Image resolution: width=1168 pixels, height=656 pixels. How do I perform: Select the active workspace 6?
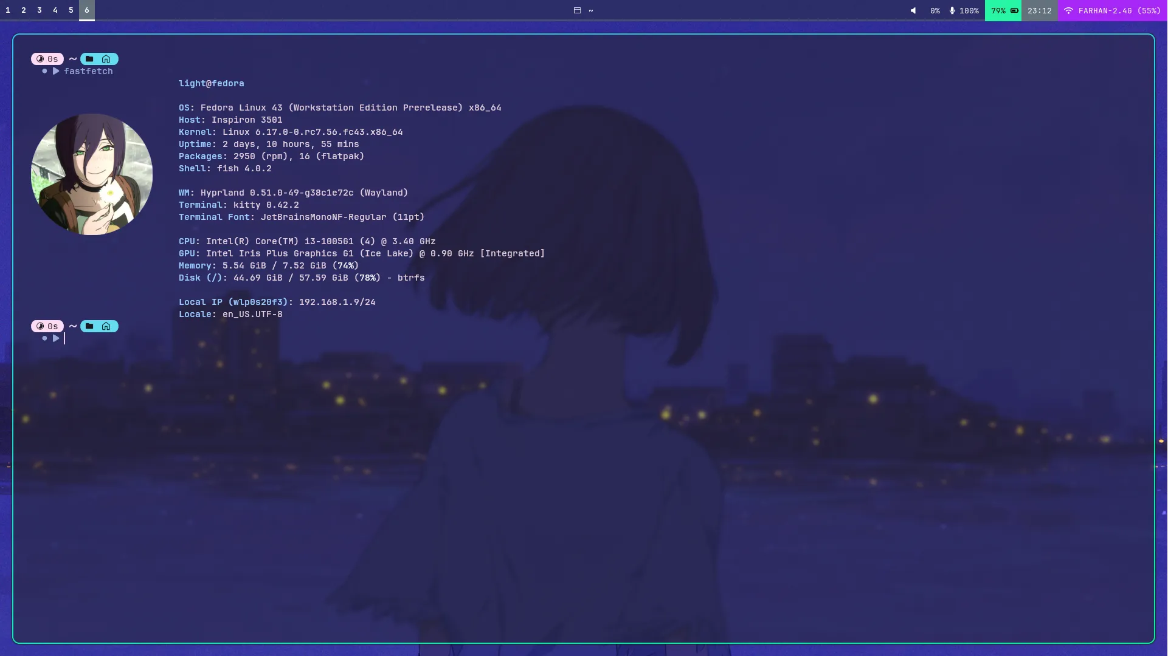tap(87, 10)
